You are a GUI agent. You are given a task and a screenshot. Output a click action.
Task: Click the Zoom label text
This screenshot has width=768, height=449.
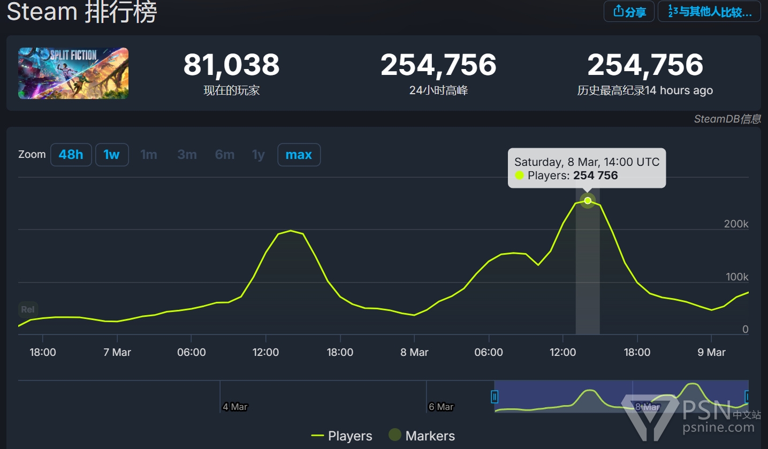[32, 155]
